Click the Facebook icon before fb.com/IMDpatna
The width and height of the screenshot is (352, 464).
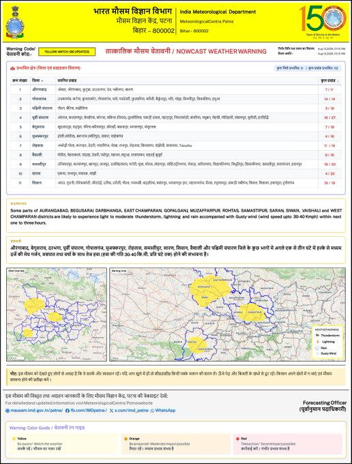tap(67, 411)
